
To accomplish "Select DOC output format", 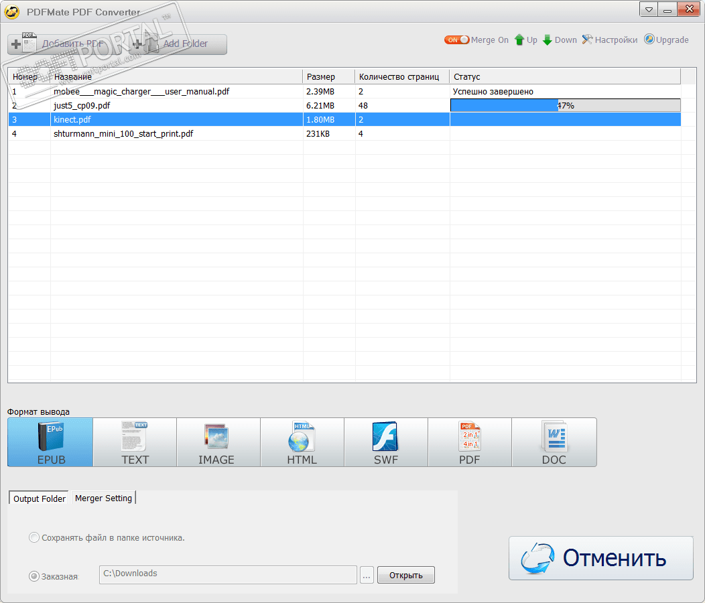I will 554,442.
